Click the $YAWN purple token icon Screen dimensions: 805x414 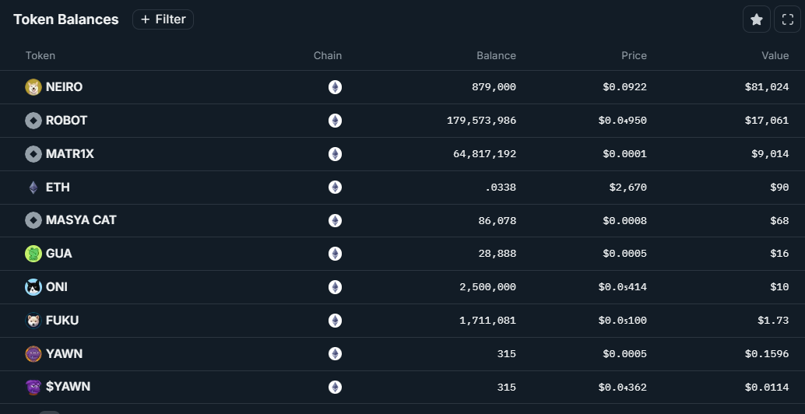click(33, 387)
